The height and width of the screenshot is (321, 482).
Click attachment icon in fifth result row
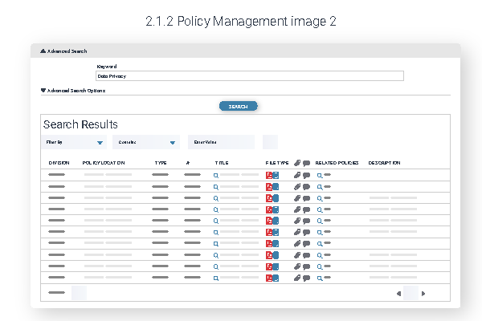coord(297,220)
